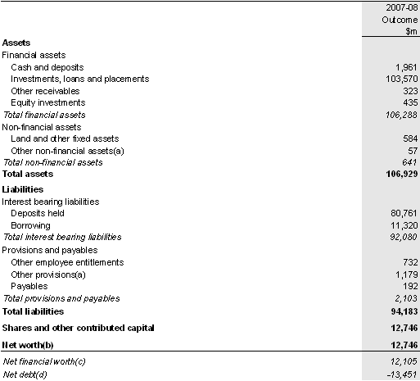
Task: Select the Total assets figure 106,929
Action: pos(402,174)
